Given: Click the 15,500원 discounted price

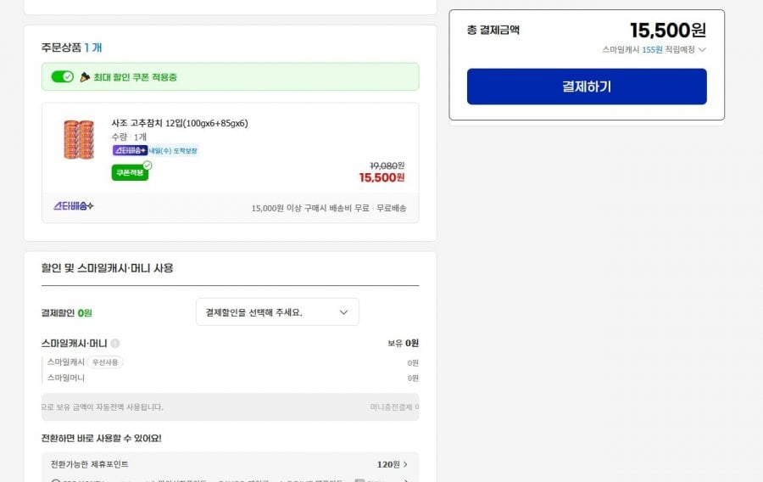Looking at the screenshot, I should (381, 178).
